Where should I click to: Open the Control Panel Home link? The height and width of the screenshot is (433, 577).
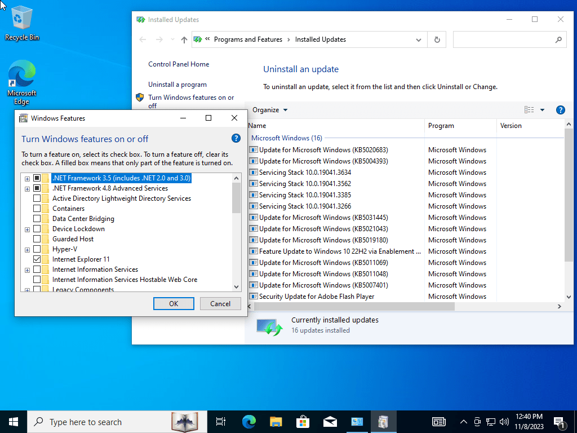point(179,64)
